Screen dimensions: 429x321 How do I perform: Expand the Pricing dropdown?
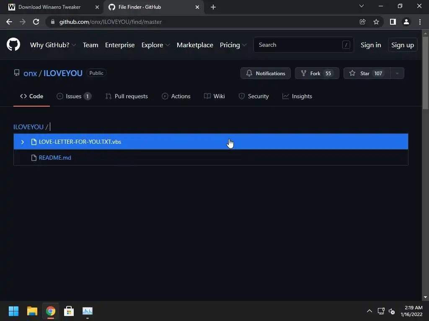(x=233, y=45)
